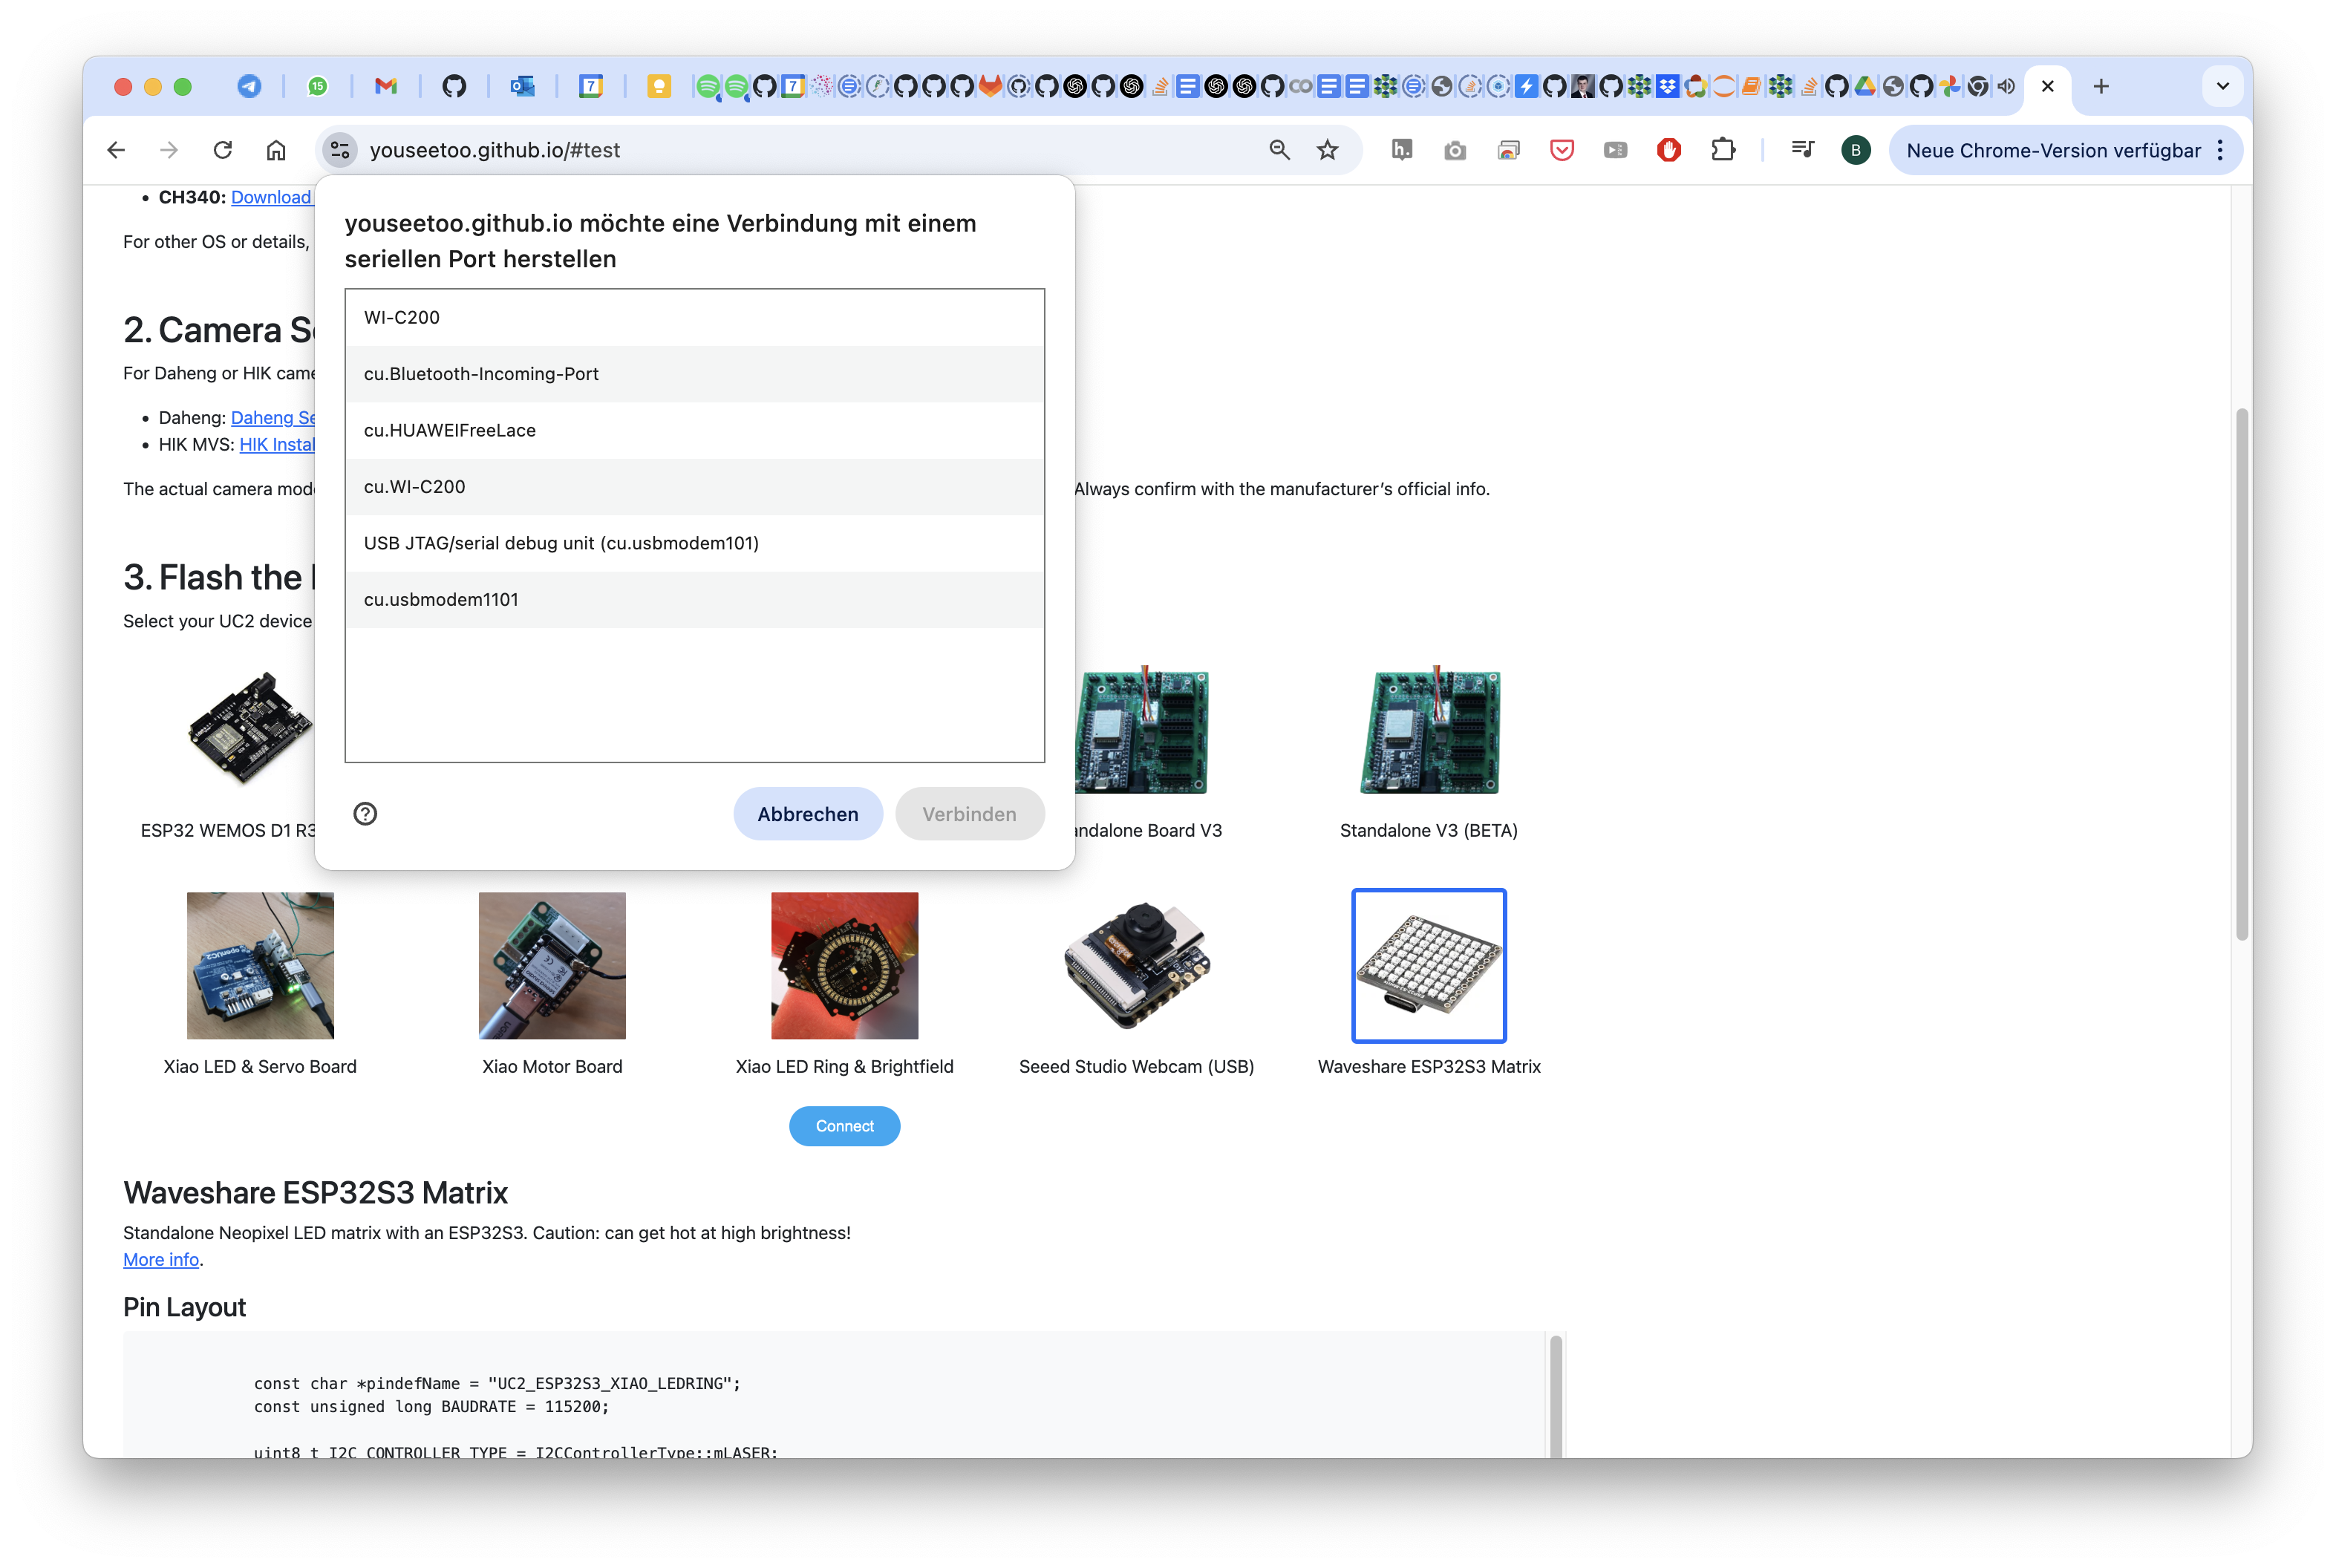The image size is (2336, 1568).
Task: Open the extensions puzzle icon
Action: [1722, 150]
